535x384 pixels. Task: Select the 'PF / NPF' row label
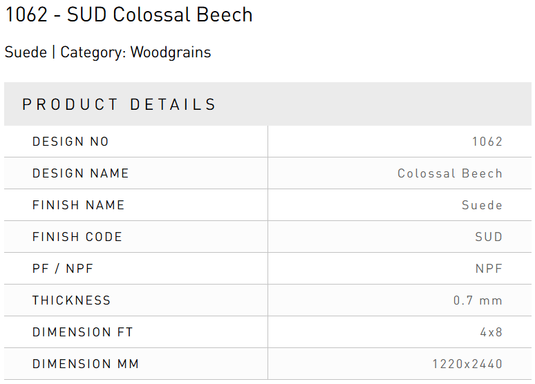click(63, 269)
